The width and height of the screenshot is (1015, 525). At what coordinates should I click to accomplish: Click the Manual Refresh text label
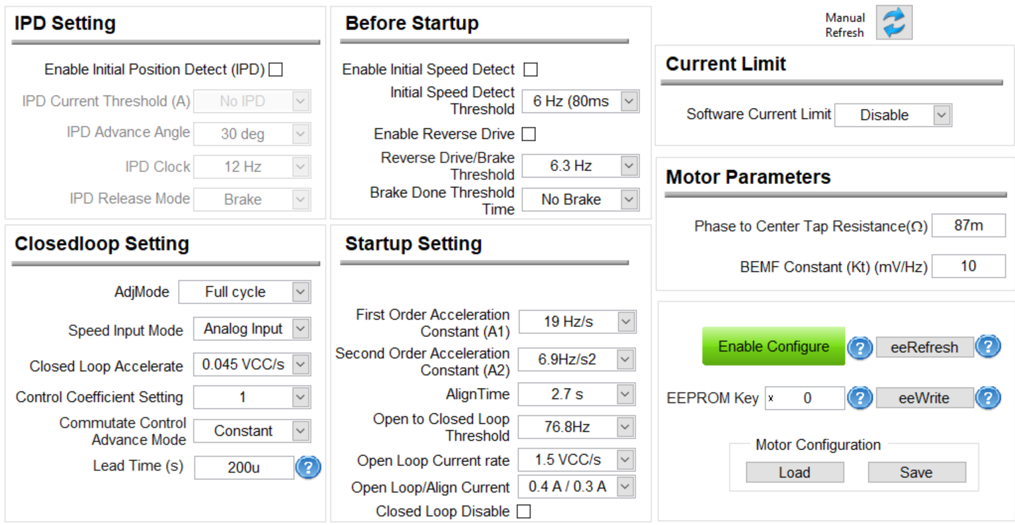coord(845,25)
